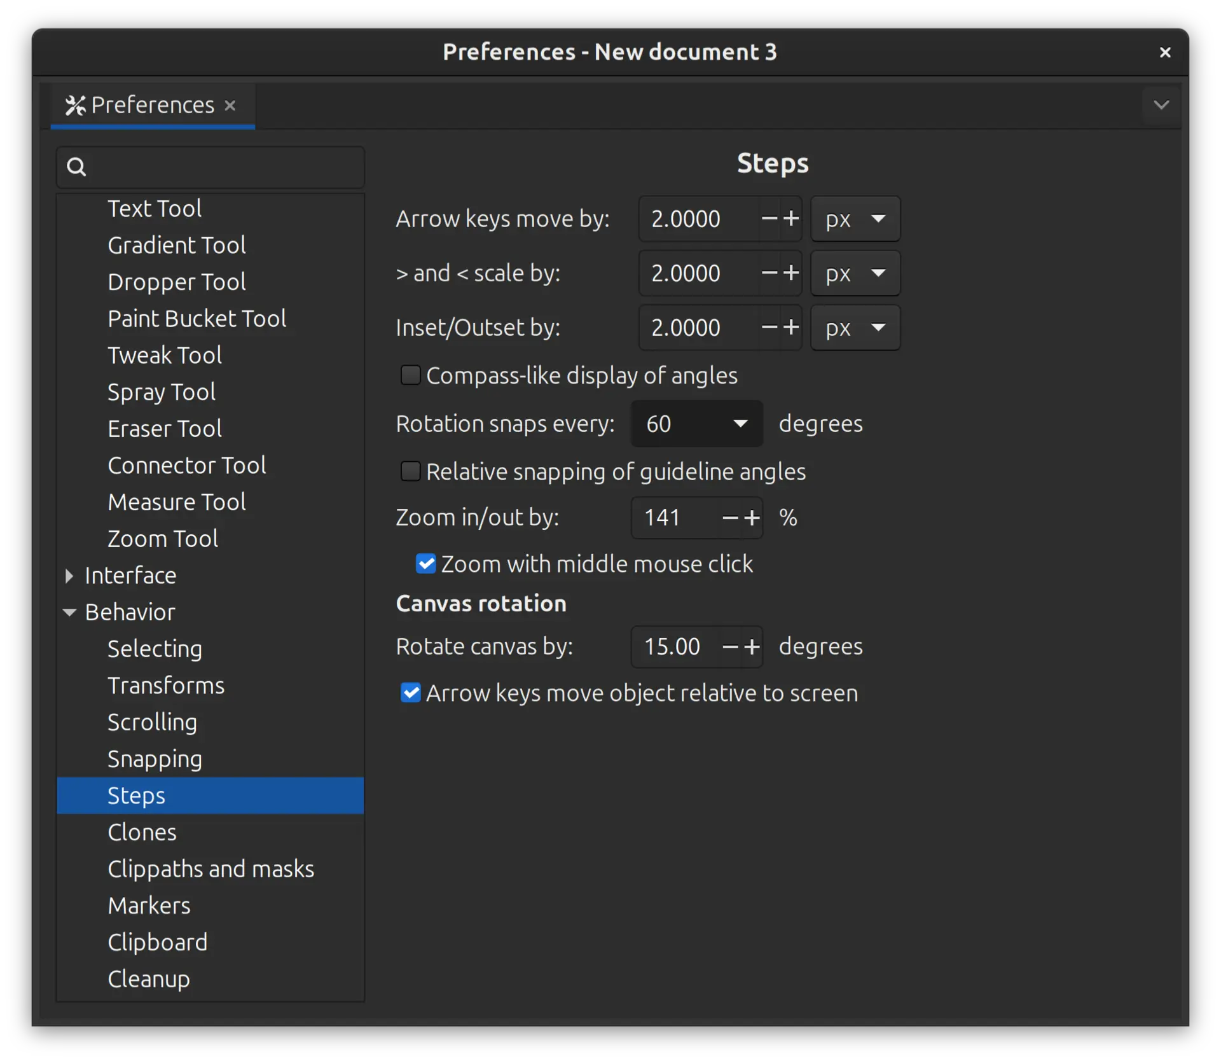The height and width of the screenshot is (1061, 1221).
Task: Increase Rotate canvas by with plus
Action: [x=752, y=647]
